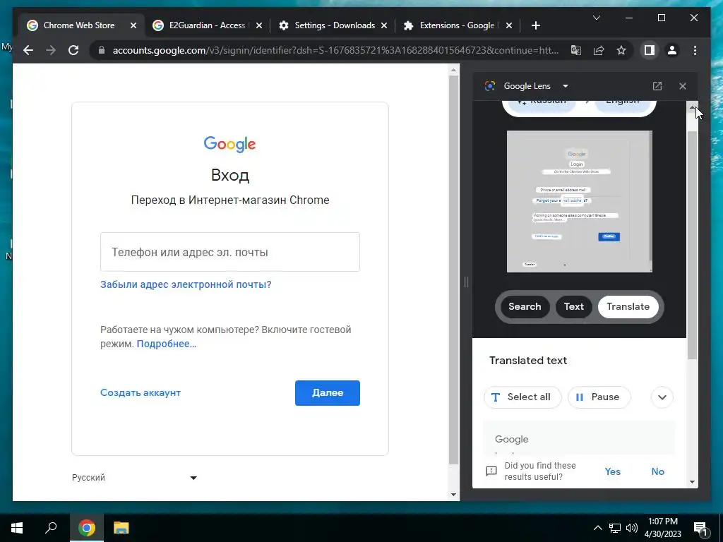Open the Русский language dropdown
This screenshot has width=723, height=542.
[134, 478]
